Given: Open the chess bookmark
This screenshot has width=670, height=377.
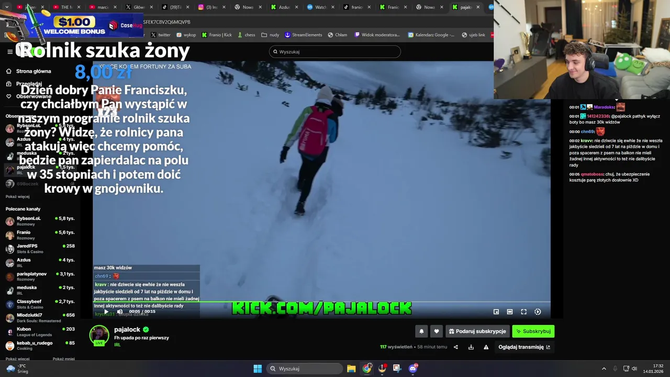Looking at the screenshot, I should pyautogui.click(x=246, y=35).
